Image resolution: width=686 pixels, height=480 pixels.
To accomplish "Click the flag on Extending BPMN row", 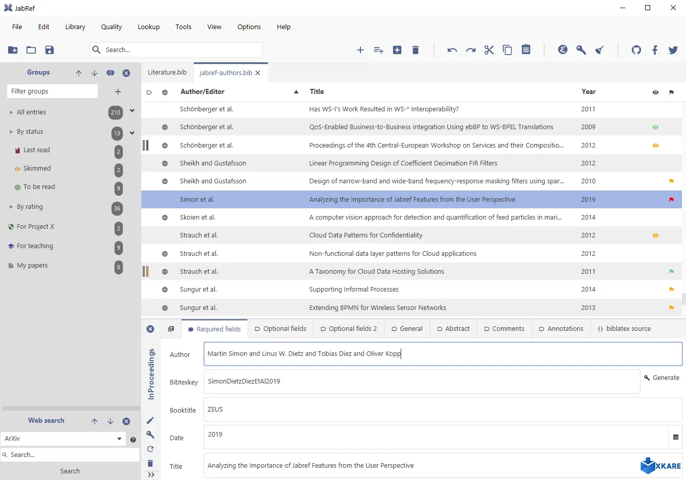I will pos(671,308).
